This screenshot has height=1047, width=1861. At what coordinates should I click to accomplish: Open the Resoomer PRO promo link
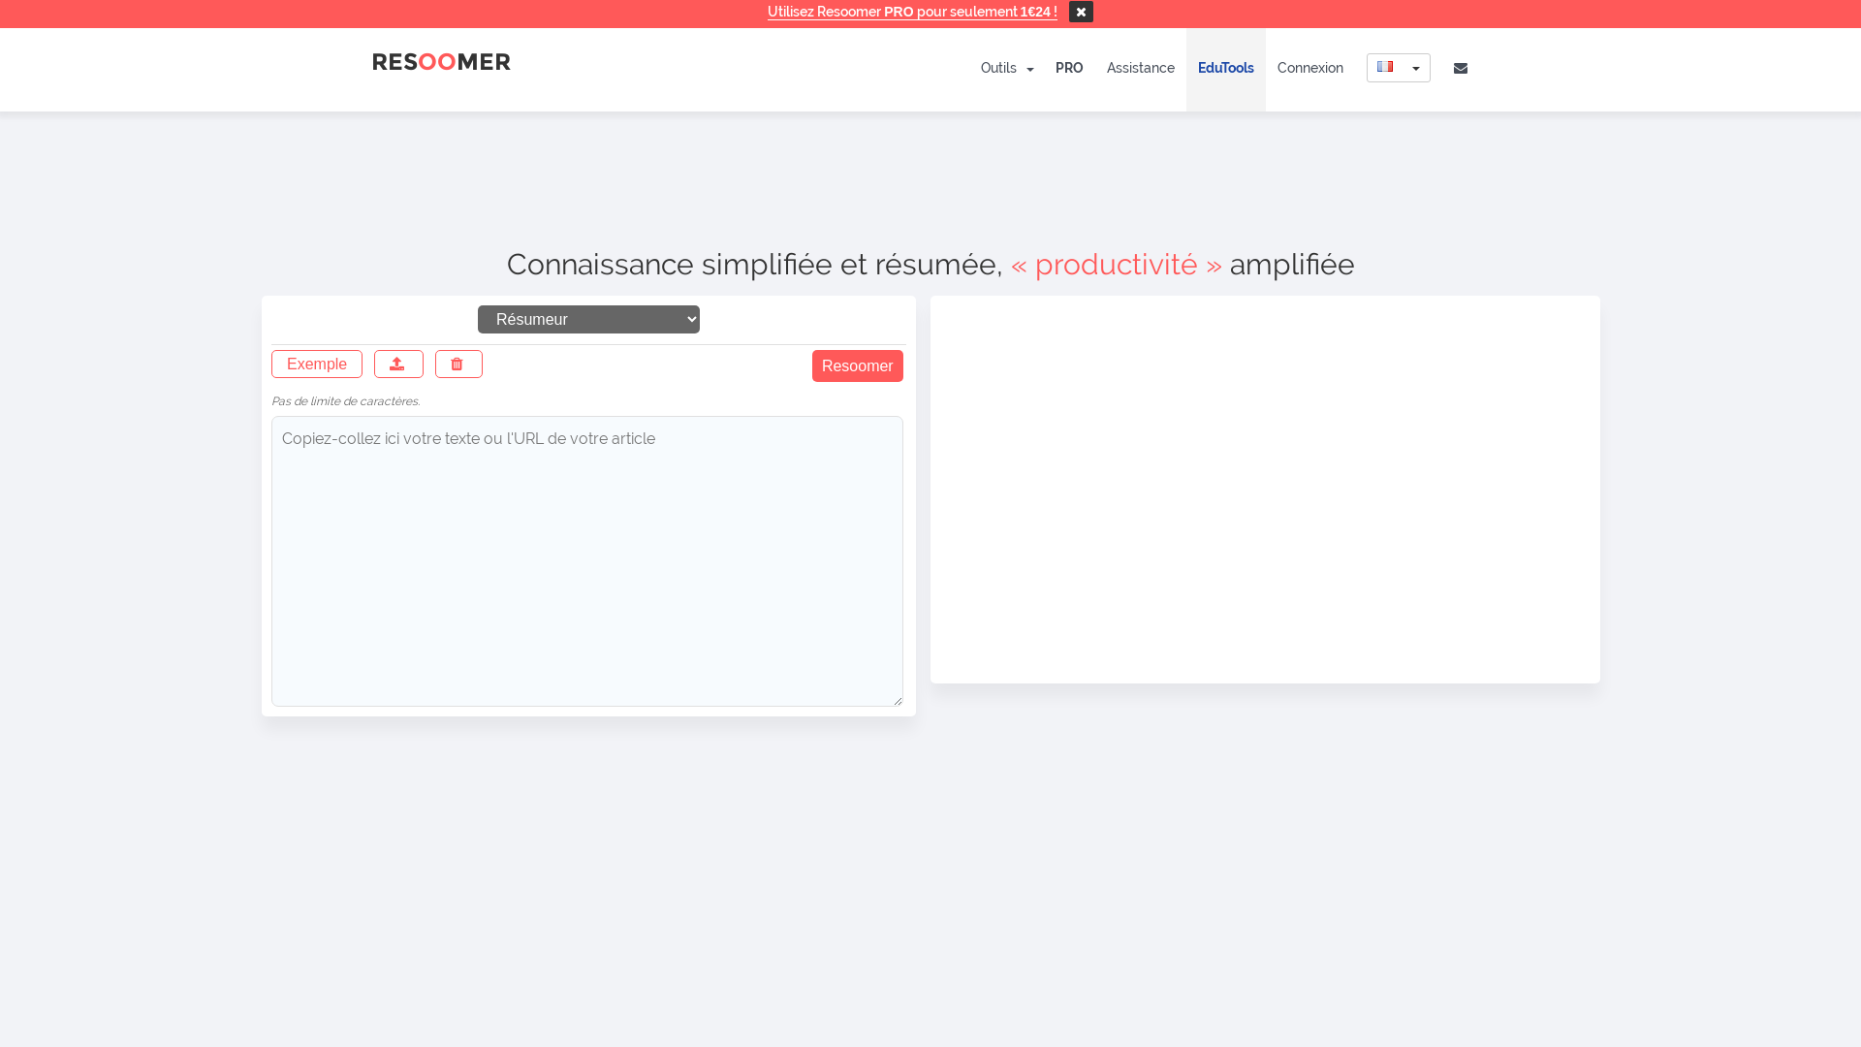click(x=912, y=12)
